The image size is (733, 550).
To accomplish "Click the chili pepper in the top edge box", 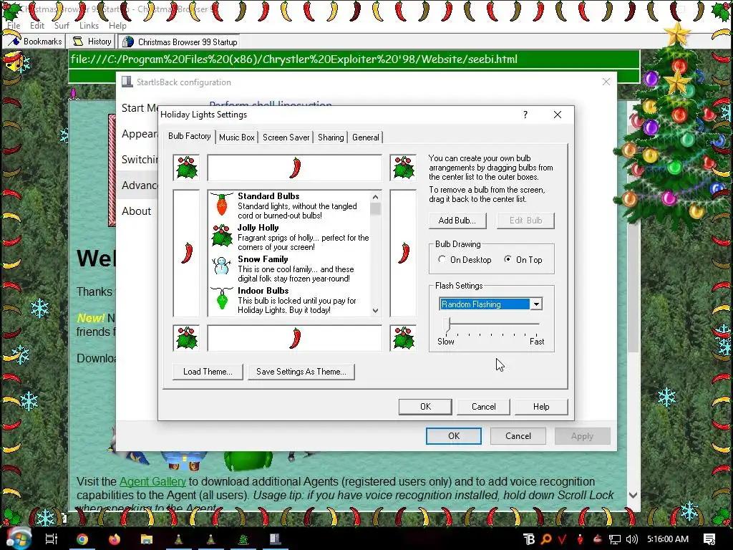I will [x=295, y=168].
